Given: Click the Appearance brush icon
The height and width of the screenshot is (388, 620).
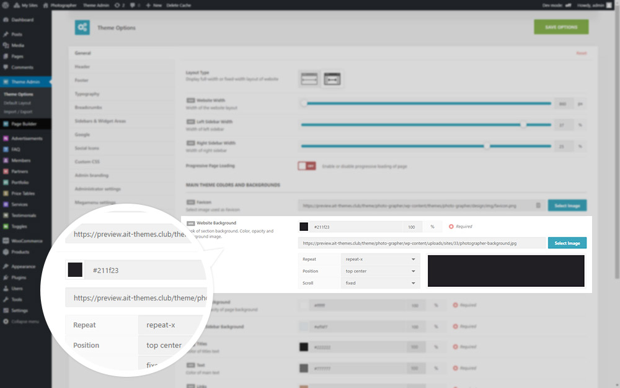Looking at the screenshot, I should click(x=6, y=266).
